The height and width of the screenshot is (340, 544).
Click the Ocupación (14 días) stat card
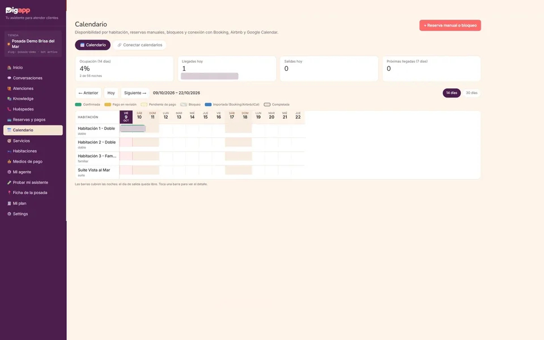tap(124, 69)
